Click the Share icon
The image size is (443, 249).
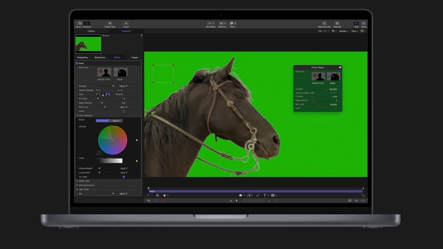pos(364,23)
